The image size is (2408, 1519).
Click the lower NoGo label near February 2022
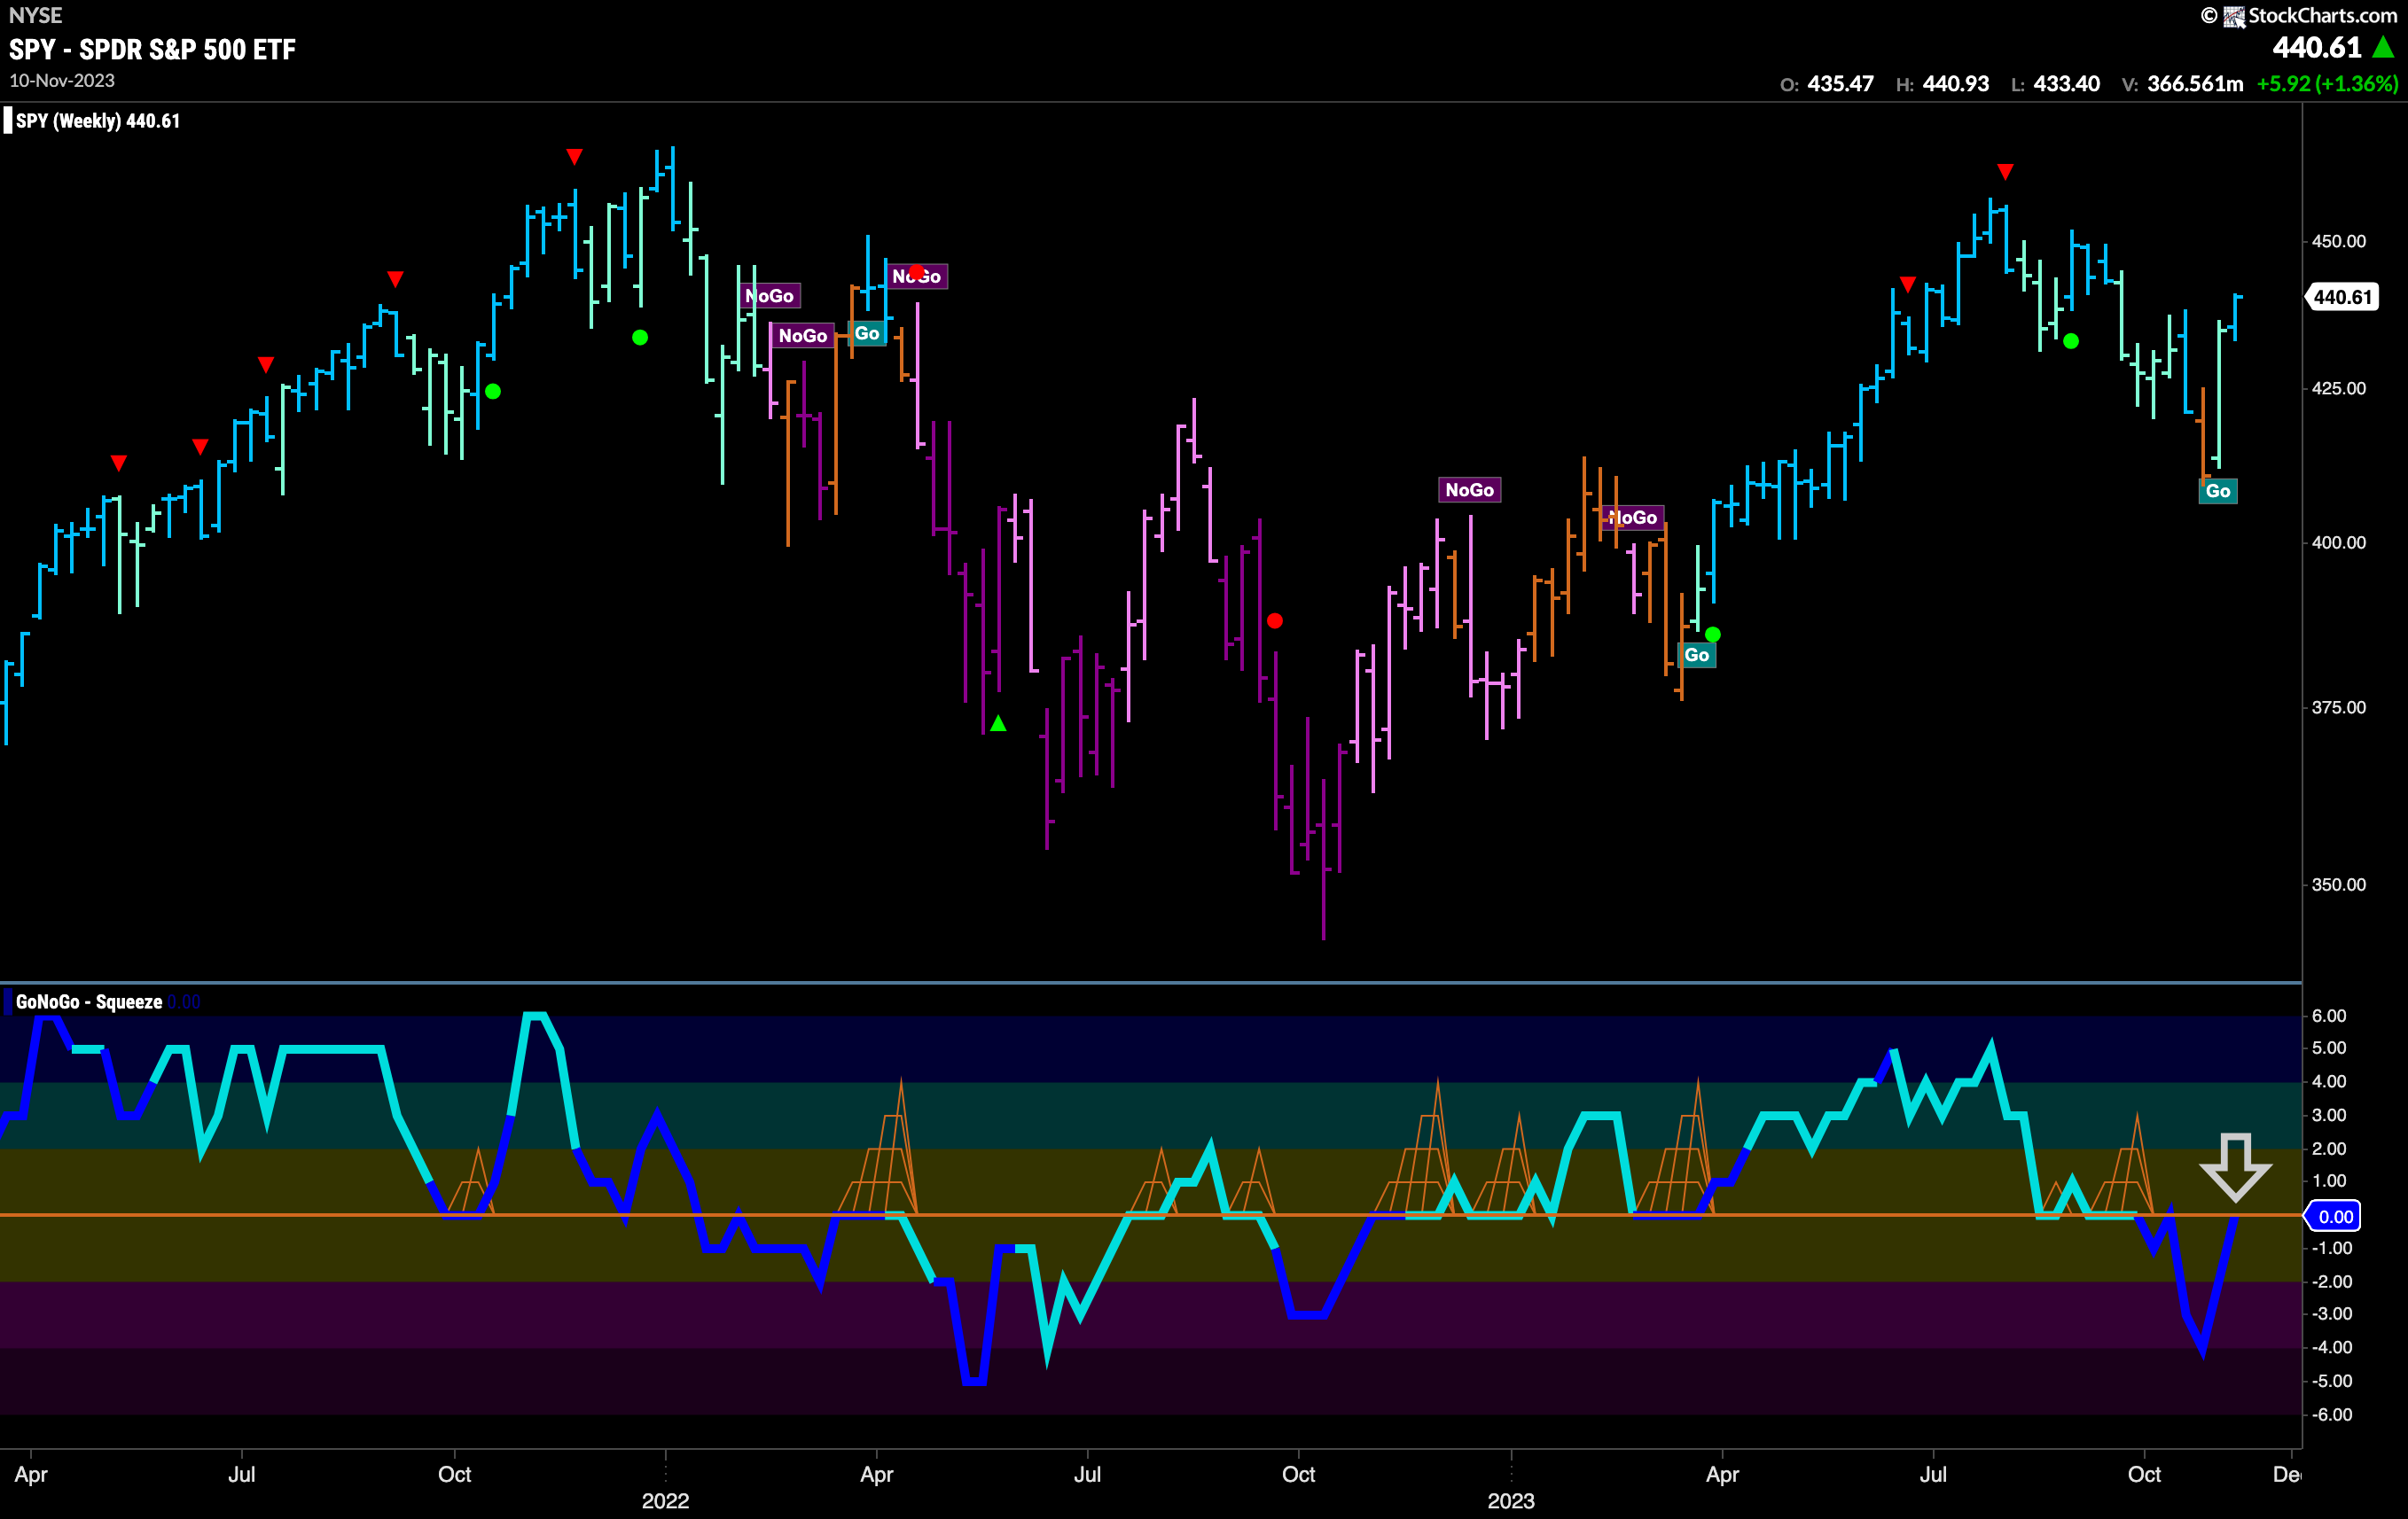coord(803,336)
